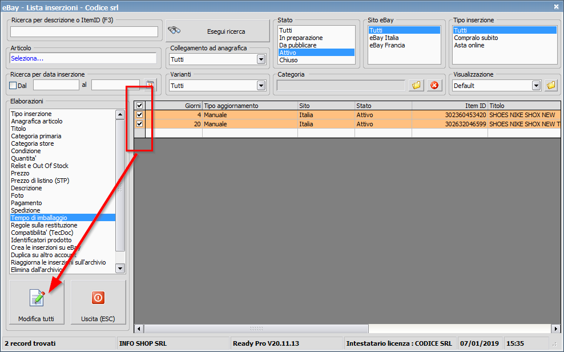Image resolution: width=564 pixels, height=352 pixels.
Task: Select In preparazione in Stato list
Action: [x=316, y=38]
